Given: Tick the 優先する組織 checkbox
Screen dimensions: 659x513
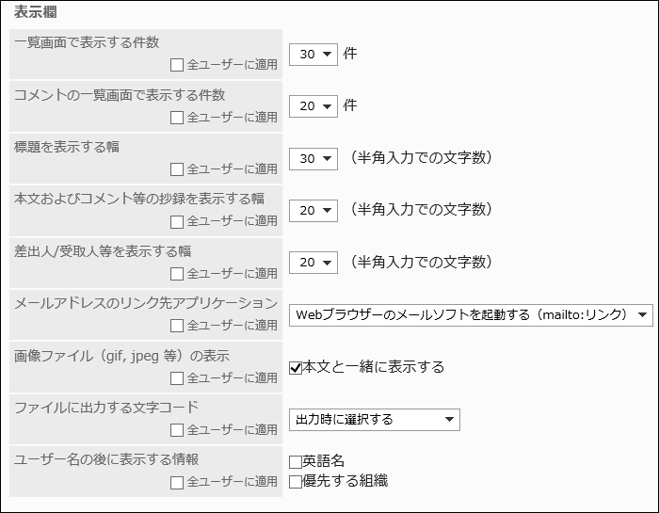Looking at the screenshot, I should coord(296,481).
